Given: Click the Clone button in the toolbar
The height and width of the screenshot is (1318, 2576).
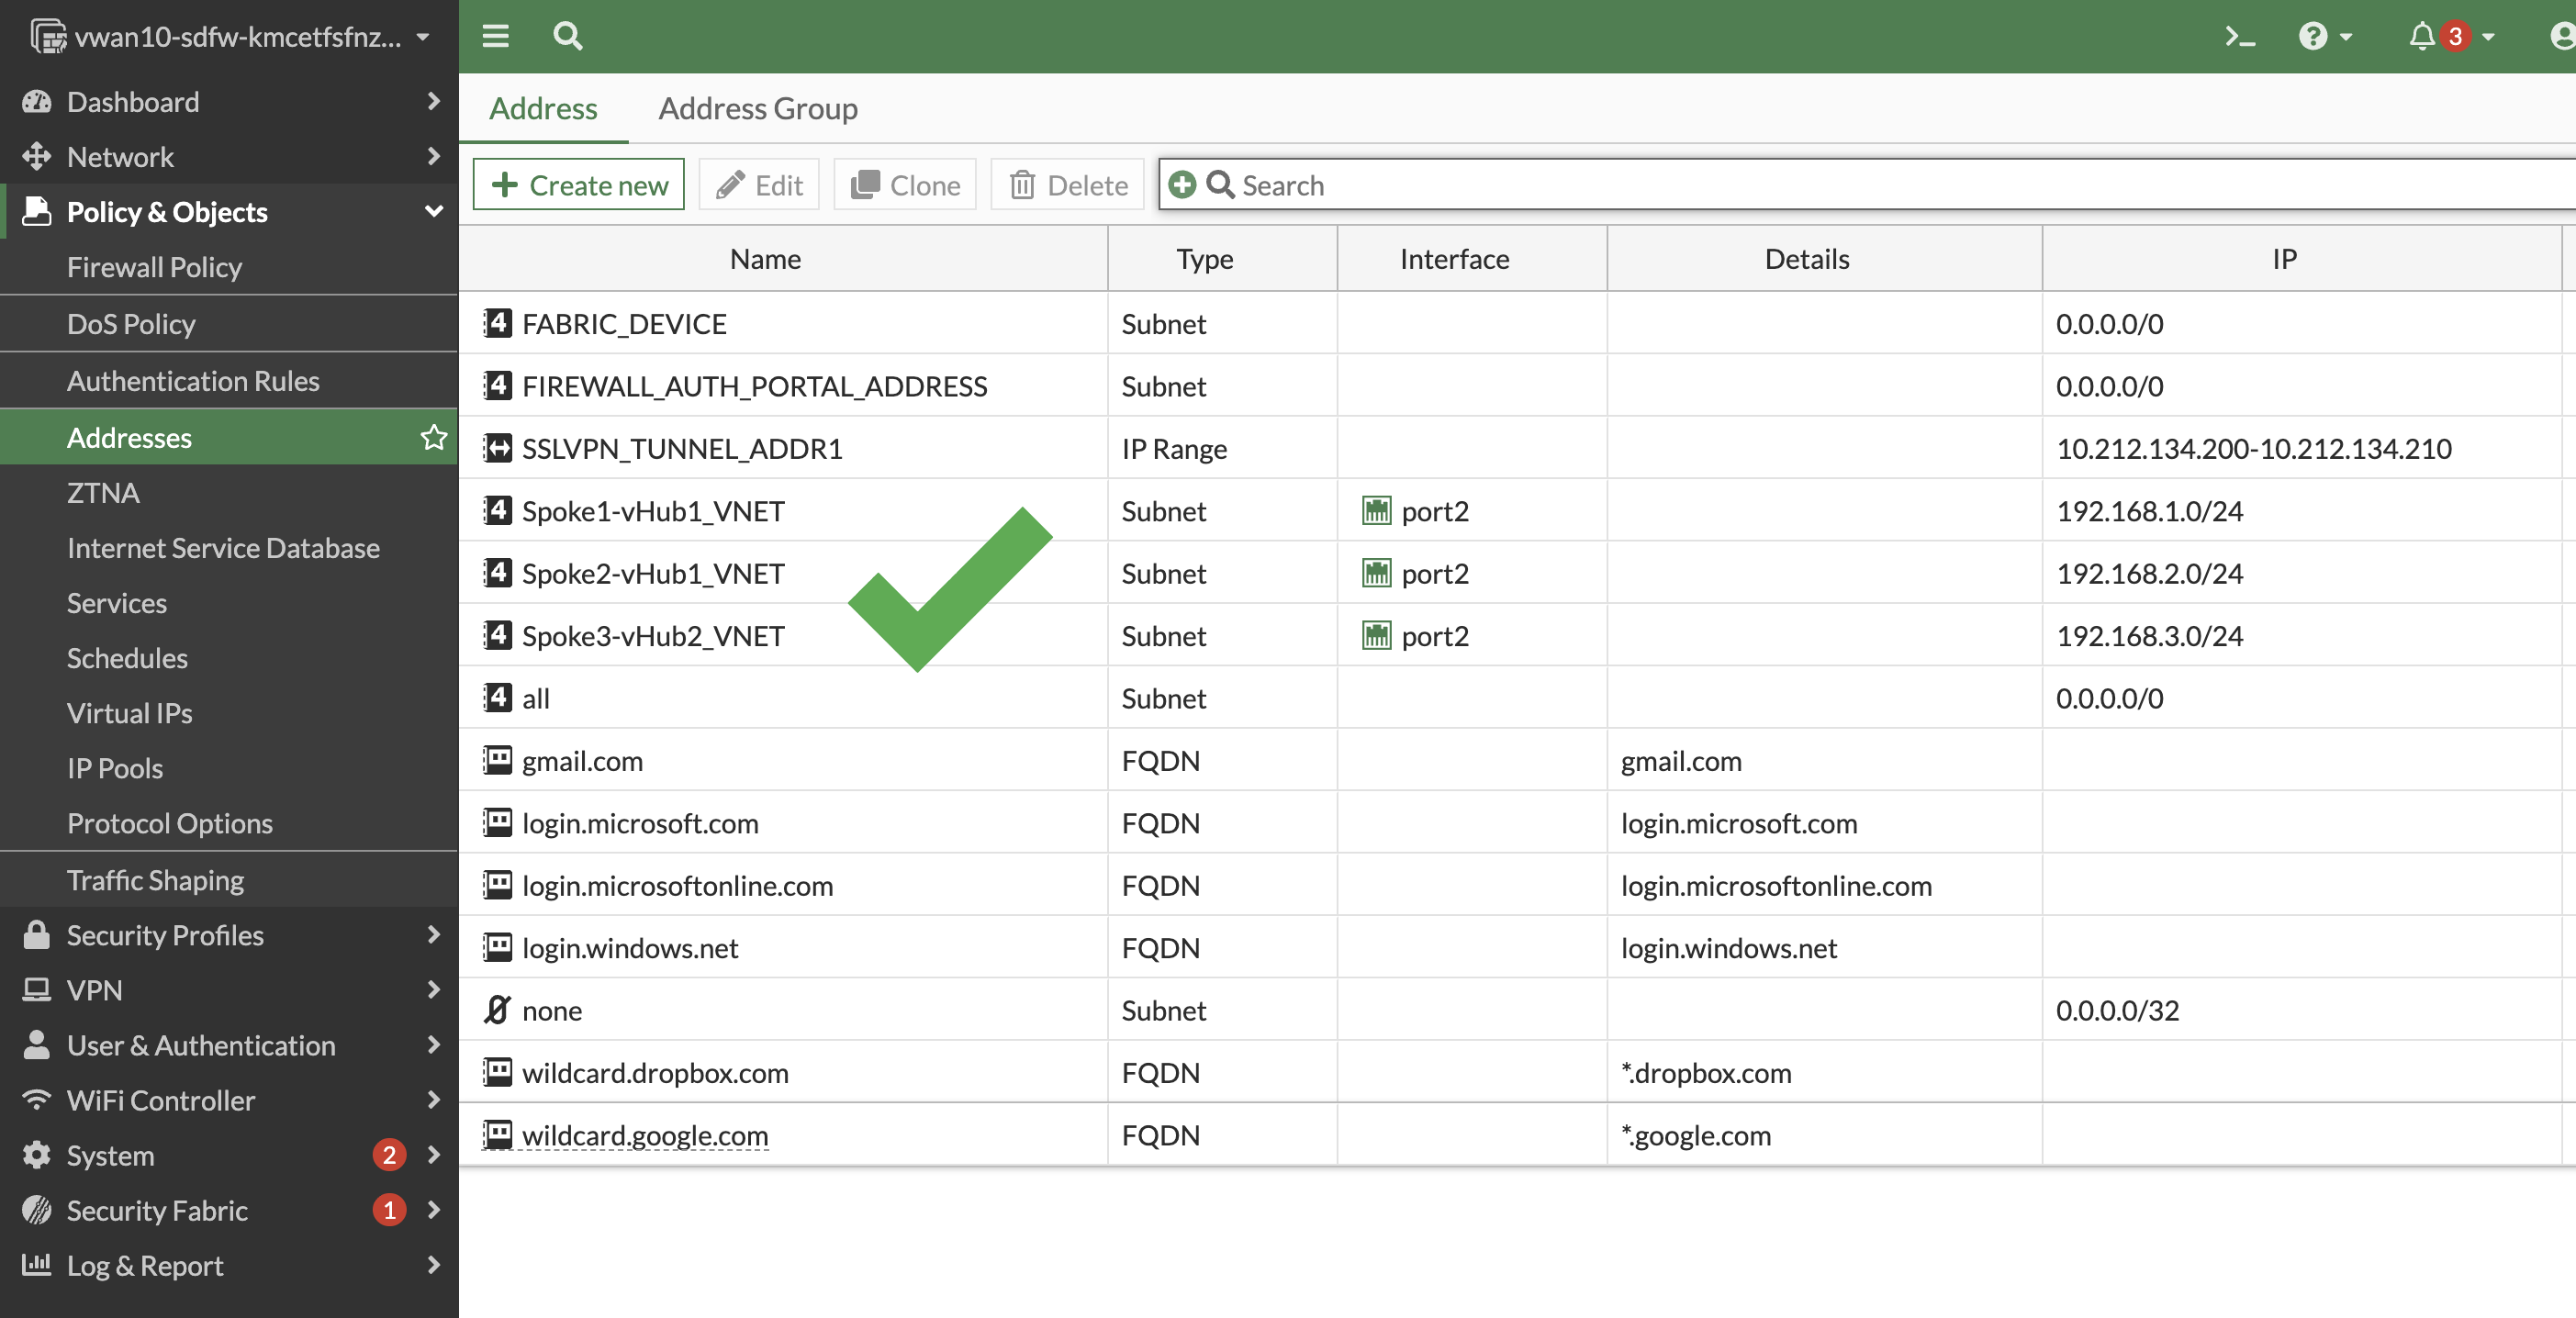Looking at the screenshot, I should 903,184.
